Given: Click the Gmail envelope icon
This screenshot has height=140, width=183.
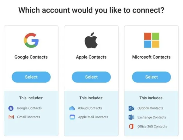Looking at the screenshot, I should click(x=11, y=117).
